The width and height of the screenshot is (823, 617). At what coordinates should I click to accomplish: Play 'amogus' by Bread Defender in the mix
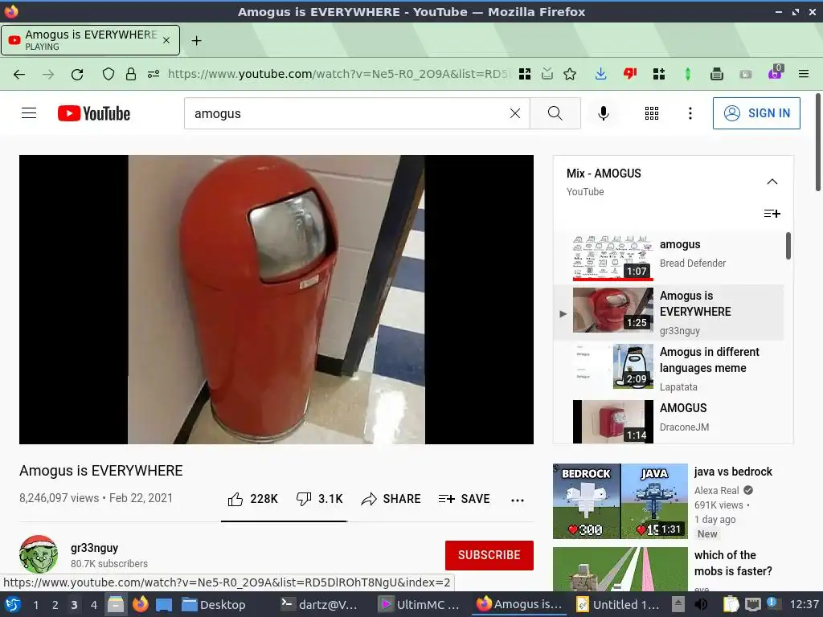click(x=669, y=257)
